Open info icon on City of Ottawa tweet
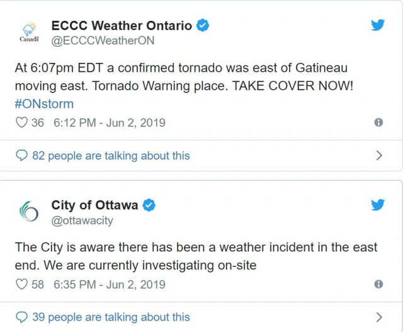This screenshot has width=403, height=332. [378, 284]
